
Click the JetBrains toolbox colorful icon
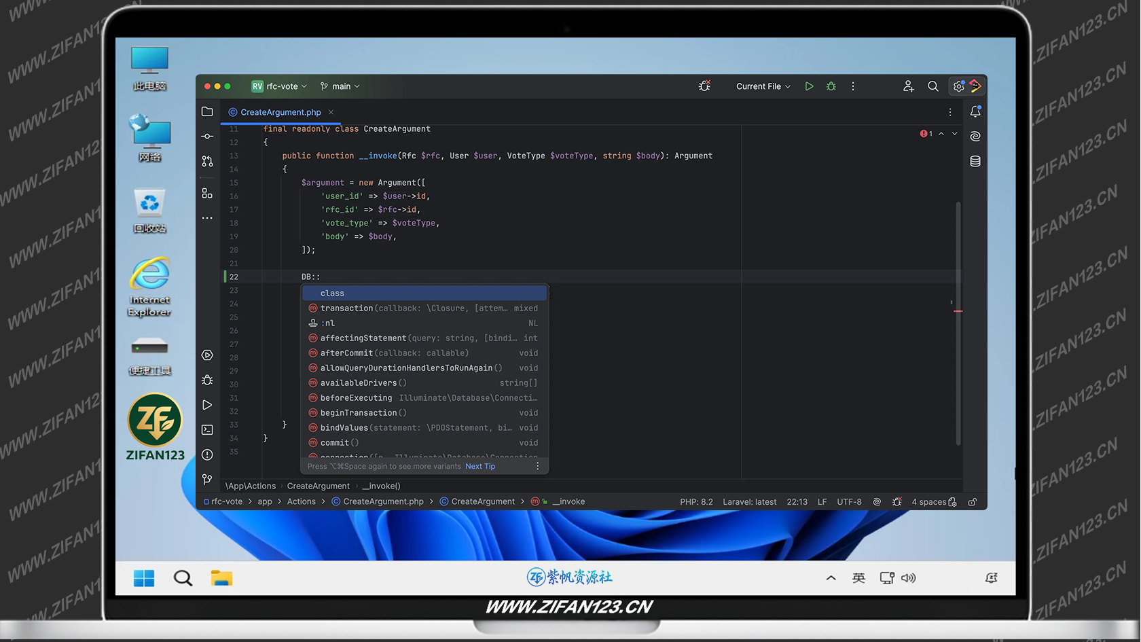976,86
